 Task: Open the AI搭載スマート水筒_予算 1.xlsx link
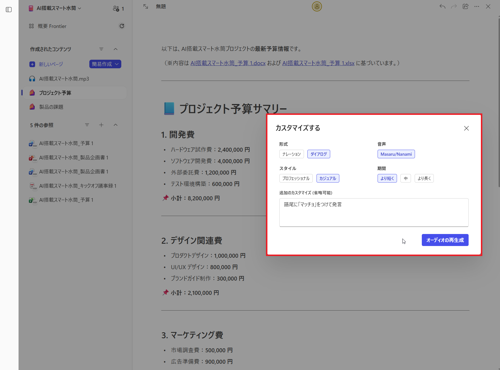(318, 63)
